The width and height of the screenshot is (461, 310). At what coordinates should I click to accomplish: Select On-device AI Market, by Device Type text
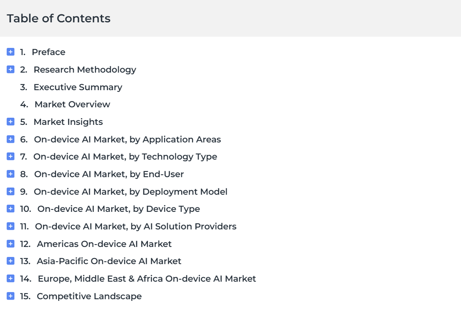[118, 209]
